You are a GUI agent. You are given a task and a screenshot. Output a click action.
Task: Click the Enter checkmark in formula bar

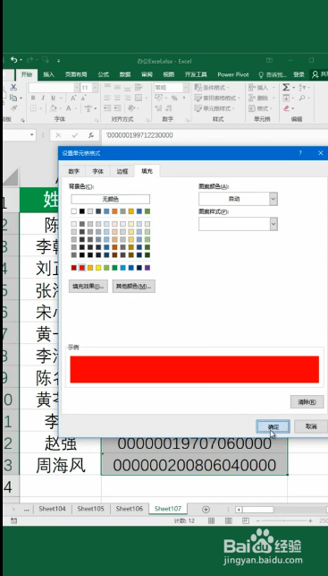[75, 135]
